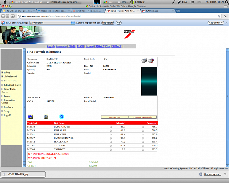Viewport: 229px width, 183px height.
Task: Bookmark page with the star icon
Action: [219, 16]
